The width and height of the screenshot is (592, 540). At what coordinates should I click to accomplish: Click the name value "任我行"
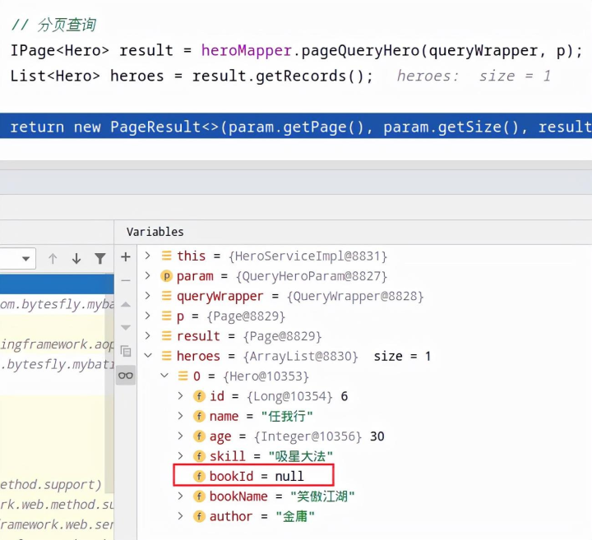click(287, 416)
